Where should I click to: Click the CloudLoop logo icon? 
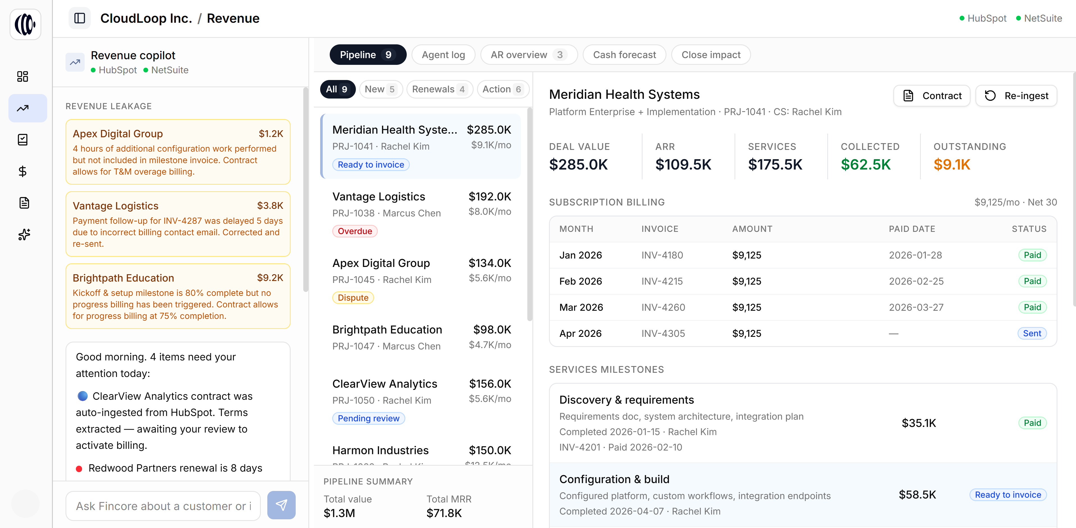tap(26, 24)
